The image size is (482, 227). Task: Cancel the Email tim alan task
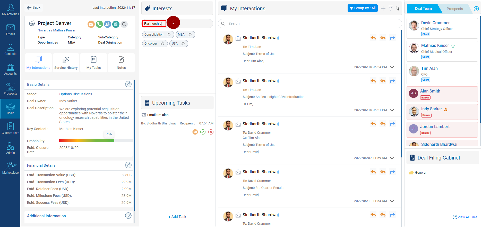(211, 132)
